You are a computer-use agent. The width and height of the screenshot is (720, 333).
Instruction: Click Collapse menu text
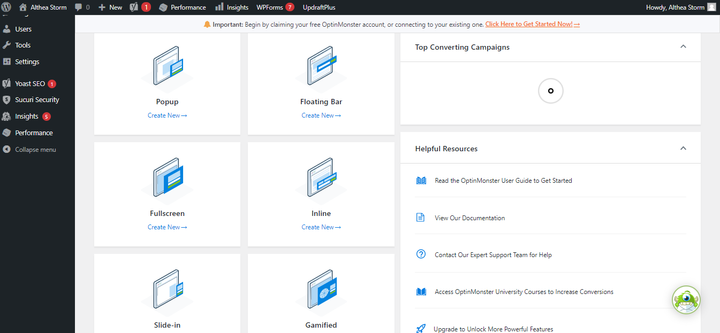[x=35, y=150]
